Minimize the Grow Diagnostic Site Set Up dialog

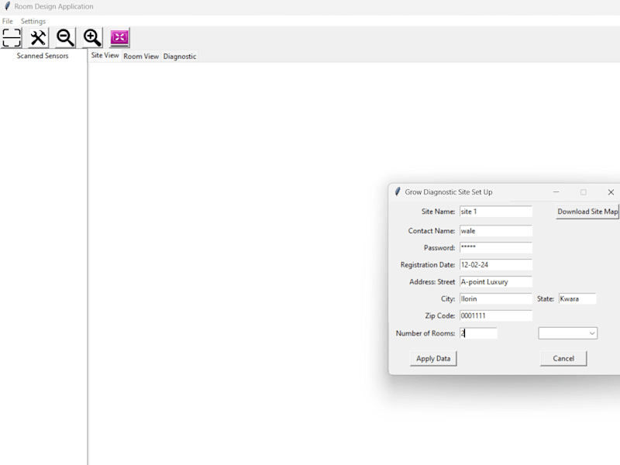[x=556, y=192]
